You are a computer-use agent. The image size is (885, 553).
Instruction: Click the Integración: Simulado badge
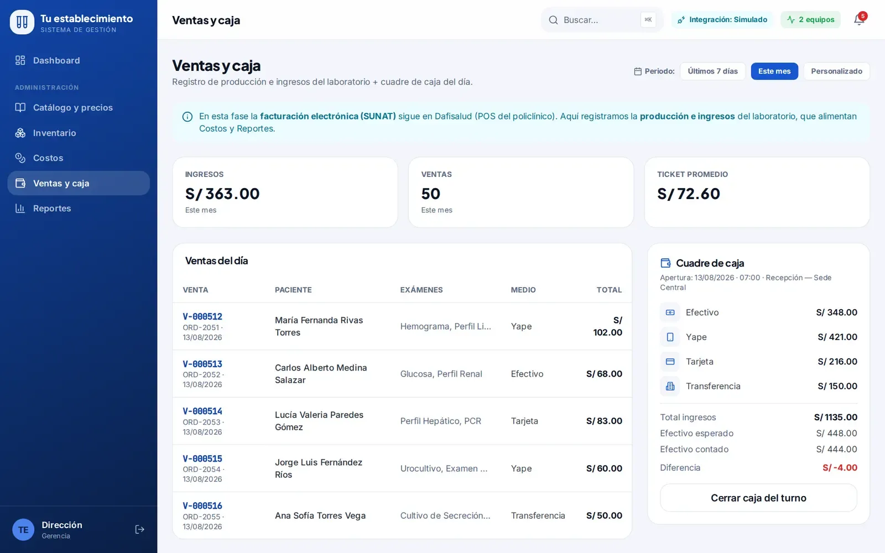click(x=722, y=20)
